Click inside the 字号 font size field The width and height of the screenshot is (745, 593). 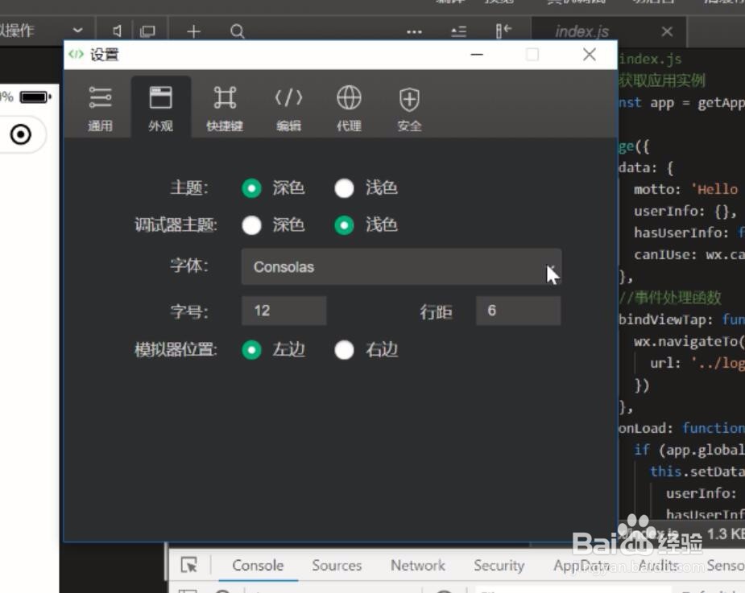point(284,310)
